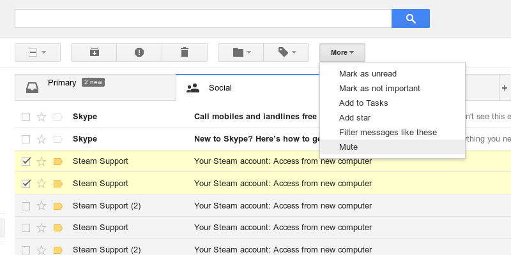Toggle importance marker on first Steam Support email
The width and height of the screenshot is (511, 255).
[57, 162]
